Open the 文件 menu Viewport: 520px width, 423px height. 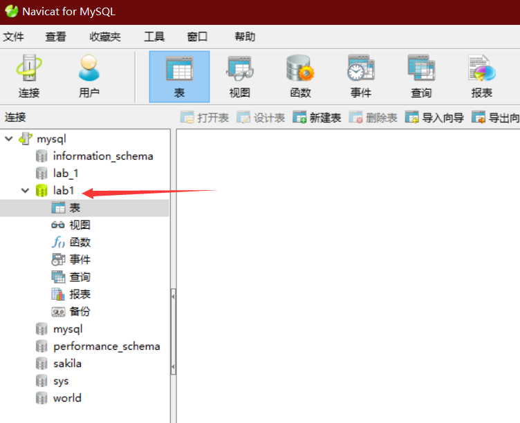[14, 37]
